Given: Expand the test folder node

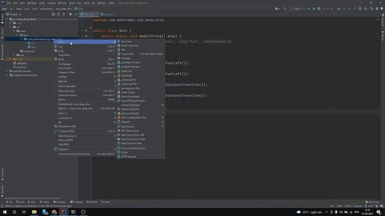Looking at the screenshot, I should point(14,55).
